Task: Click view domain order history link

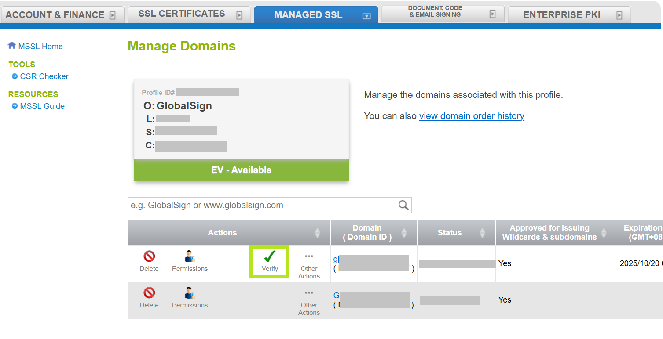Action: tap(472, 116)
